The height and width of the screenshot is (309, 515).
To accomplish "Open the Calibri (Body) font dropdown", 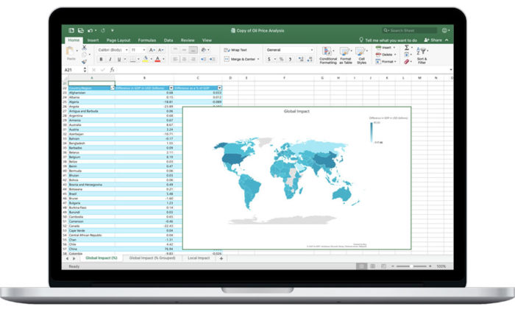I will click(x=113, y=50).
